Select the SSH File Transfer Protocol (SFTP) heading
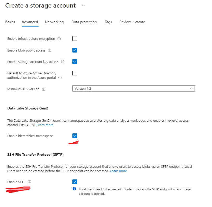The height and width of the screenshot is (207, 212). point(35,154)
